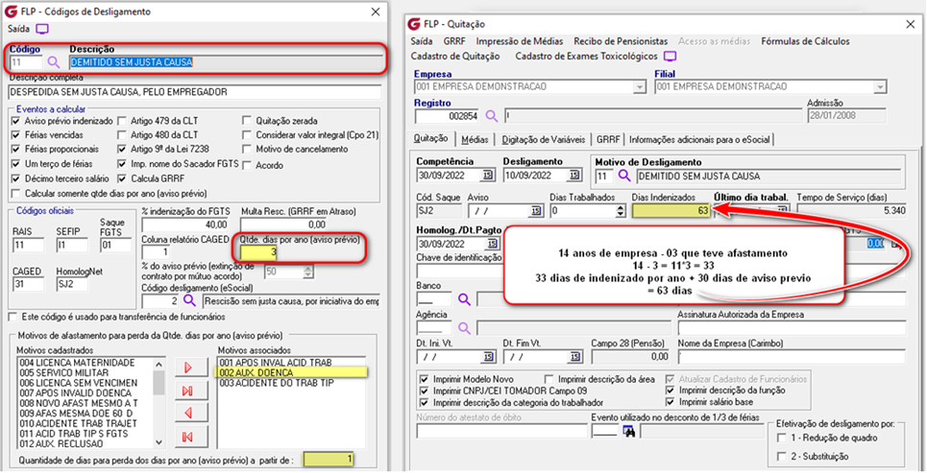This screenshot has width=927, height=473.
Task: Remove all associated motivos with left arrow bar
Action: (x=191, y=437)
